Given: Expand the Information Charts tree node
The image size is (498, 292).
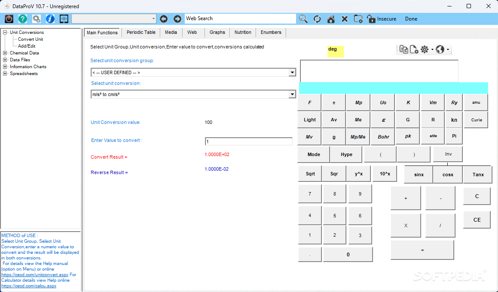Looking at the screenshot, I should click(5, 66).
